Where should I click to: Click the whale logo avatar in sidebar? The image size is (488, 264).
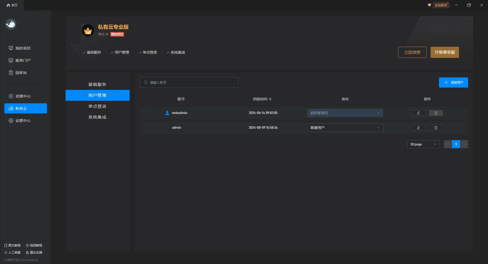[x=11, y=24]
